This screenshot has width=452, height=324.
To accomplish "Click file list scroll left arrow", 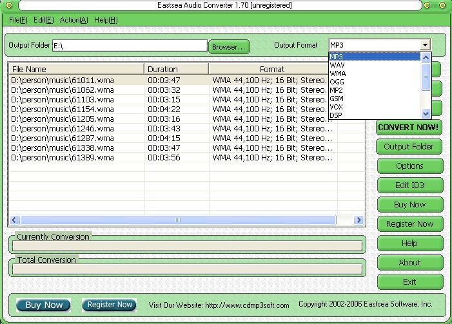I will [14, 220].
